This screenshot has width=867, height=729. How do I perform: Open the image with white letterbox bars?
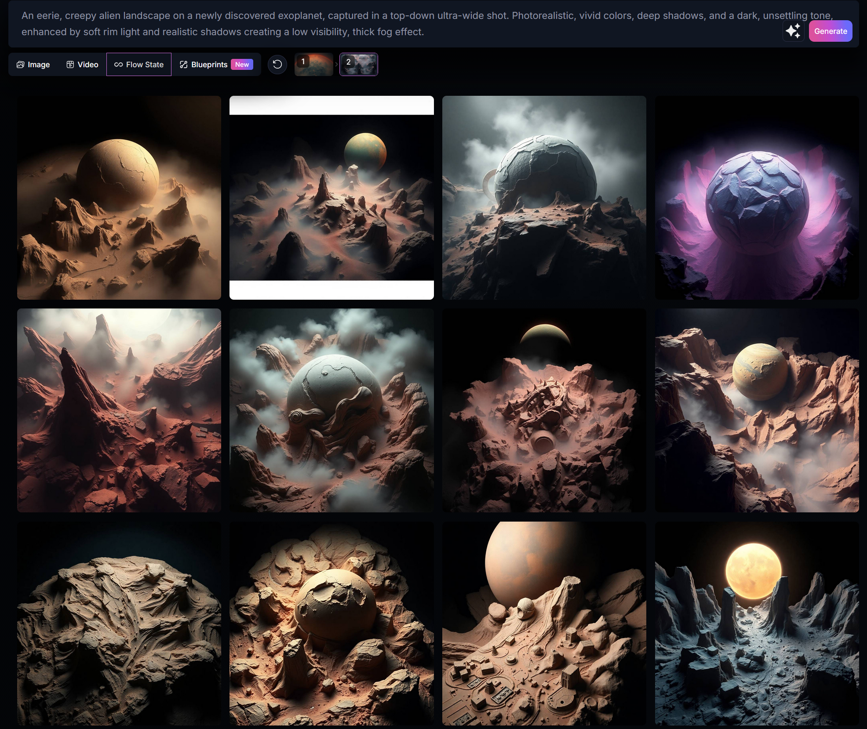[x=331, y=198]
